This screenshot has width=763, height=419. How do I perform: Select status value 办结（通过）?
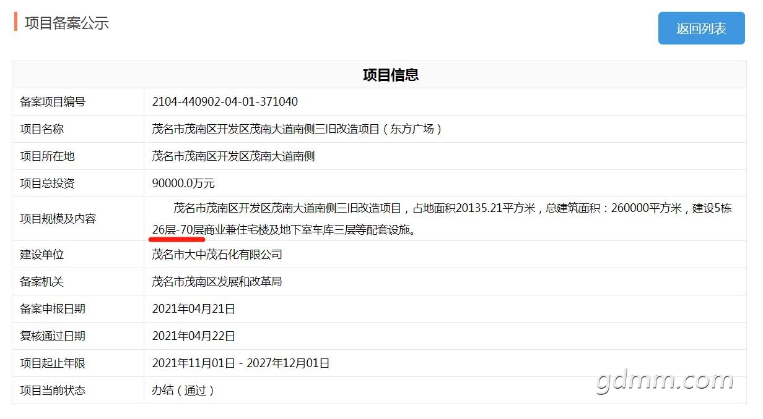coord(183,391)
